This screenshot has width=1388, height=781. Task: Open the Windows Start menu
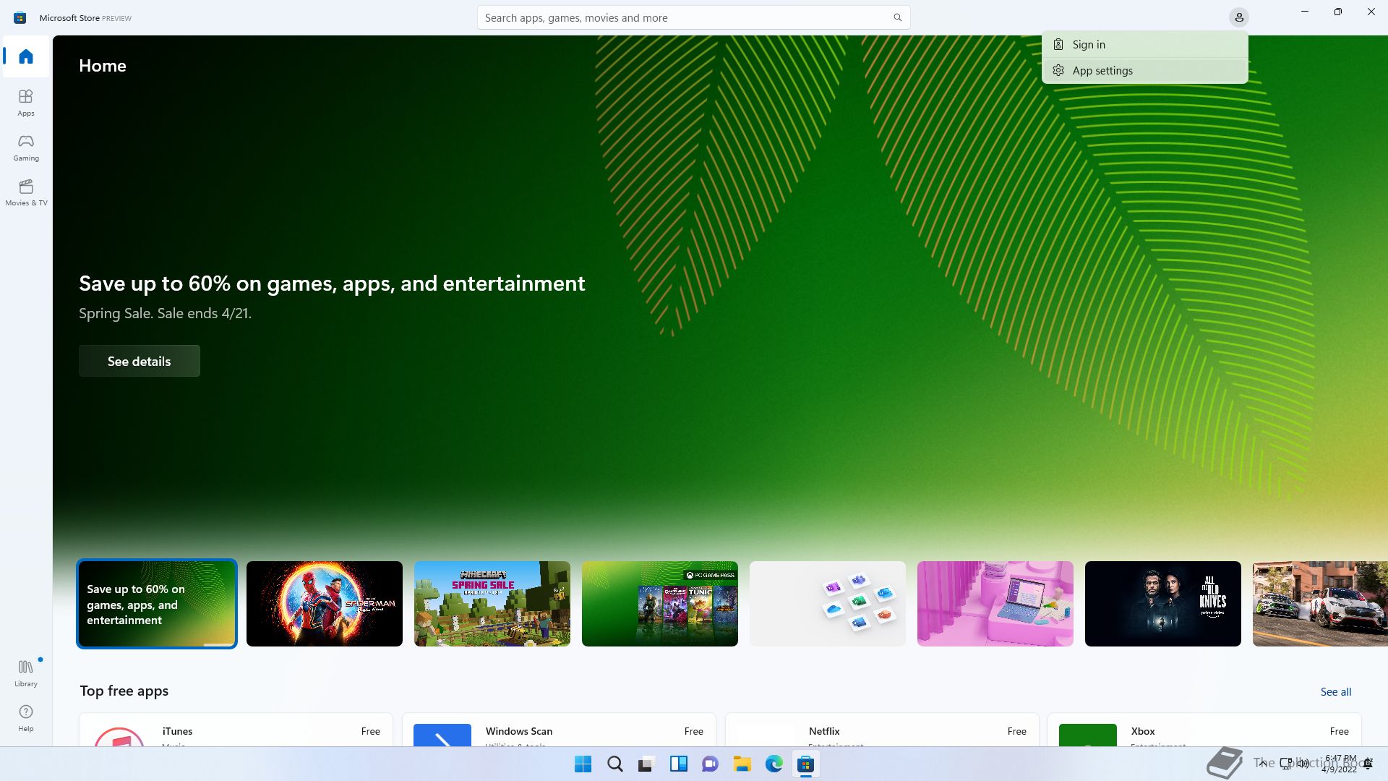click(583, 764)
